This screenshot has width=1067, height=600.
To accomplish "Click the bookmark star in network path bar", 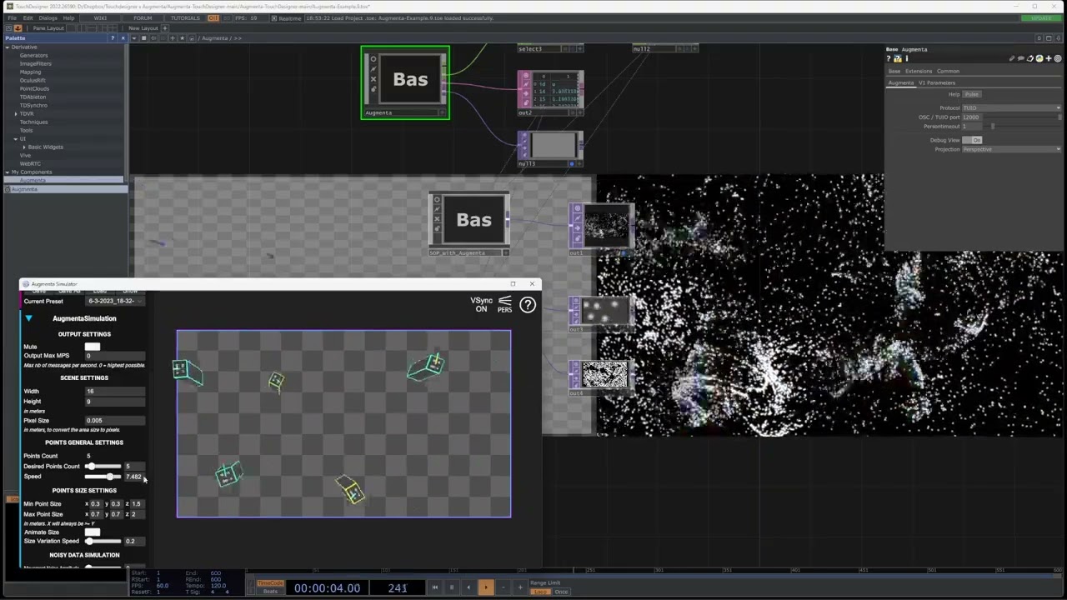I will pyautogui.click(x=182, y=37).
